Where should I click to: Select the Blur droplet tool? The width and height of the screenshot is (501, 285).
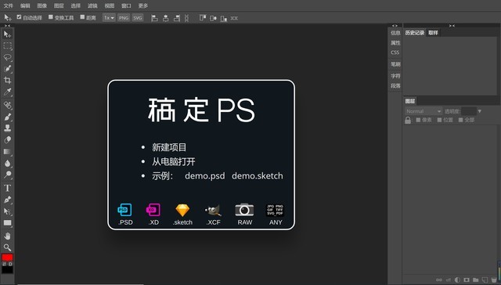coord(7,164)
